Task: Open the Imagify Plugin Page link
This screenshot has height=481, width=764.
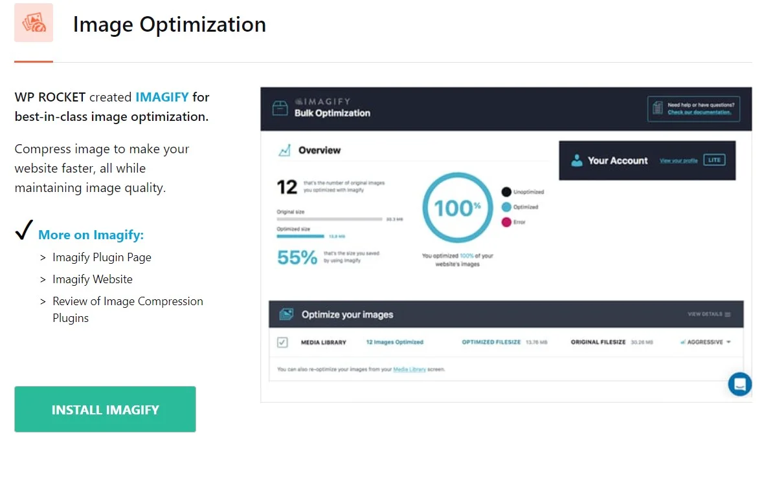Action: [x=102, y=257]
